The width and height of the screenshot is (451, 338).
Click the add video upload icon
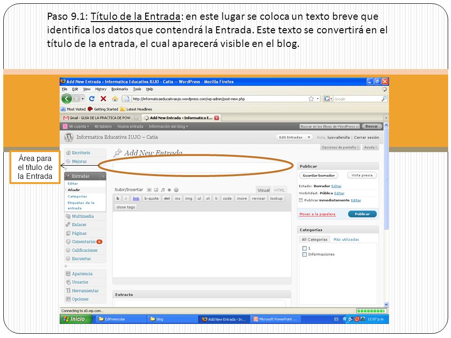(156, 190)
